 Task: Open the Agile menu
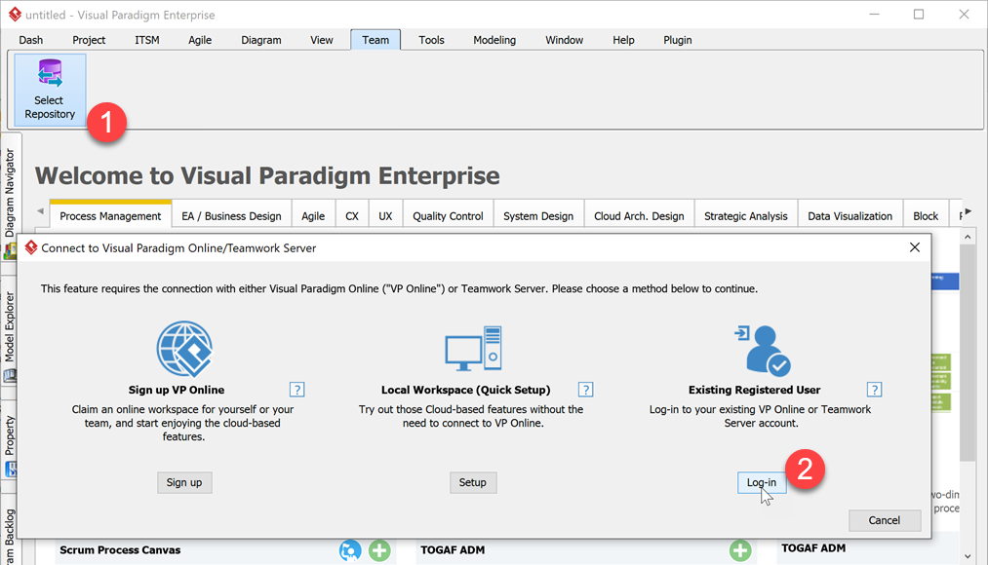point(200,40)
